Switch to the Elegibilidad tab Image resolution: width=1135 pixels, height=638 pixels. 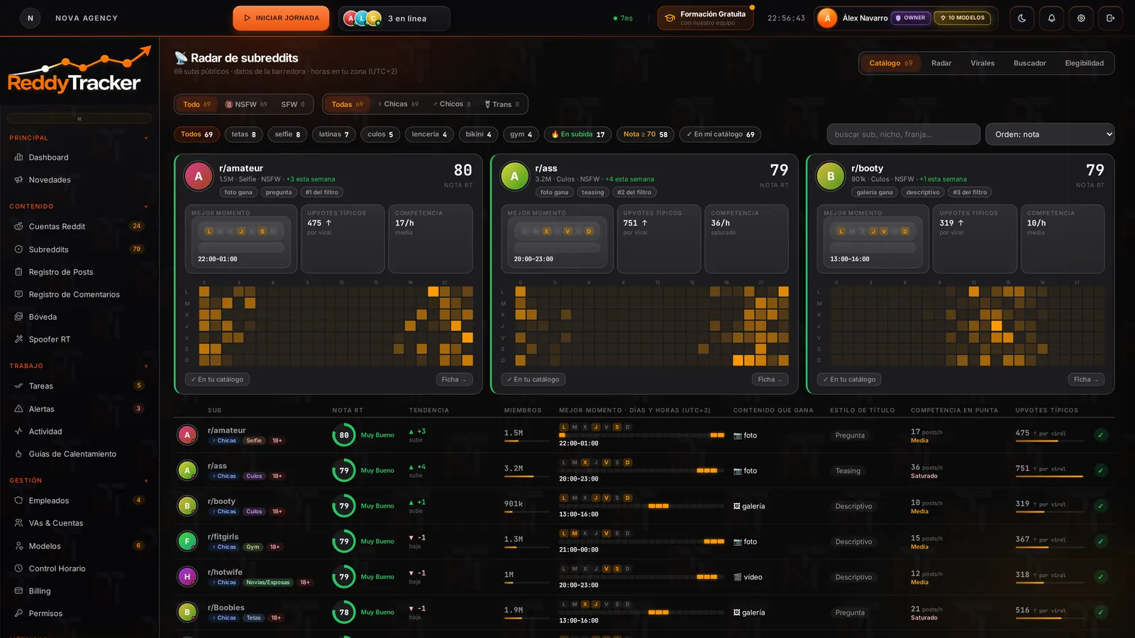tap(1084, 63)
